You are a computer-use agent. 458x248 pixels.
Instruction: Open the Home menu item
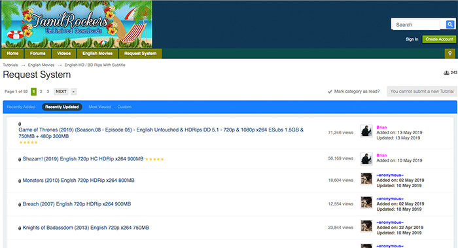click(x=12, y=54)
